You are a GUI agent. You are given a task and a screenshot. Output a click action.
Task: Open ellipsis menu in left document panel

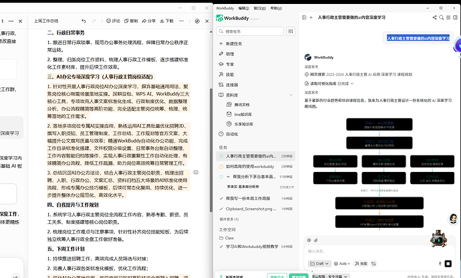(11, 21)
